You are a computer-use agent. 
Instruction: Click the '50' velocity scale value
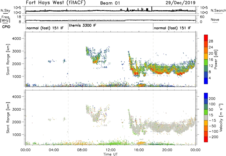tap(211, 110)
